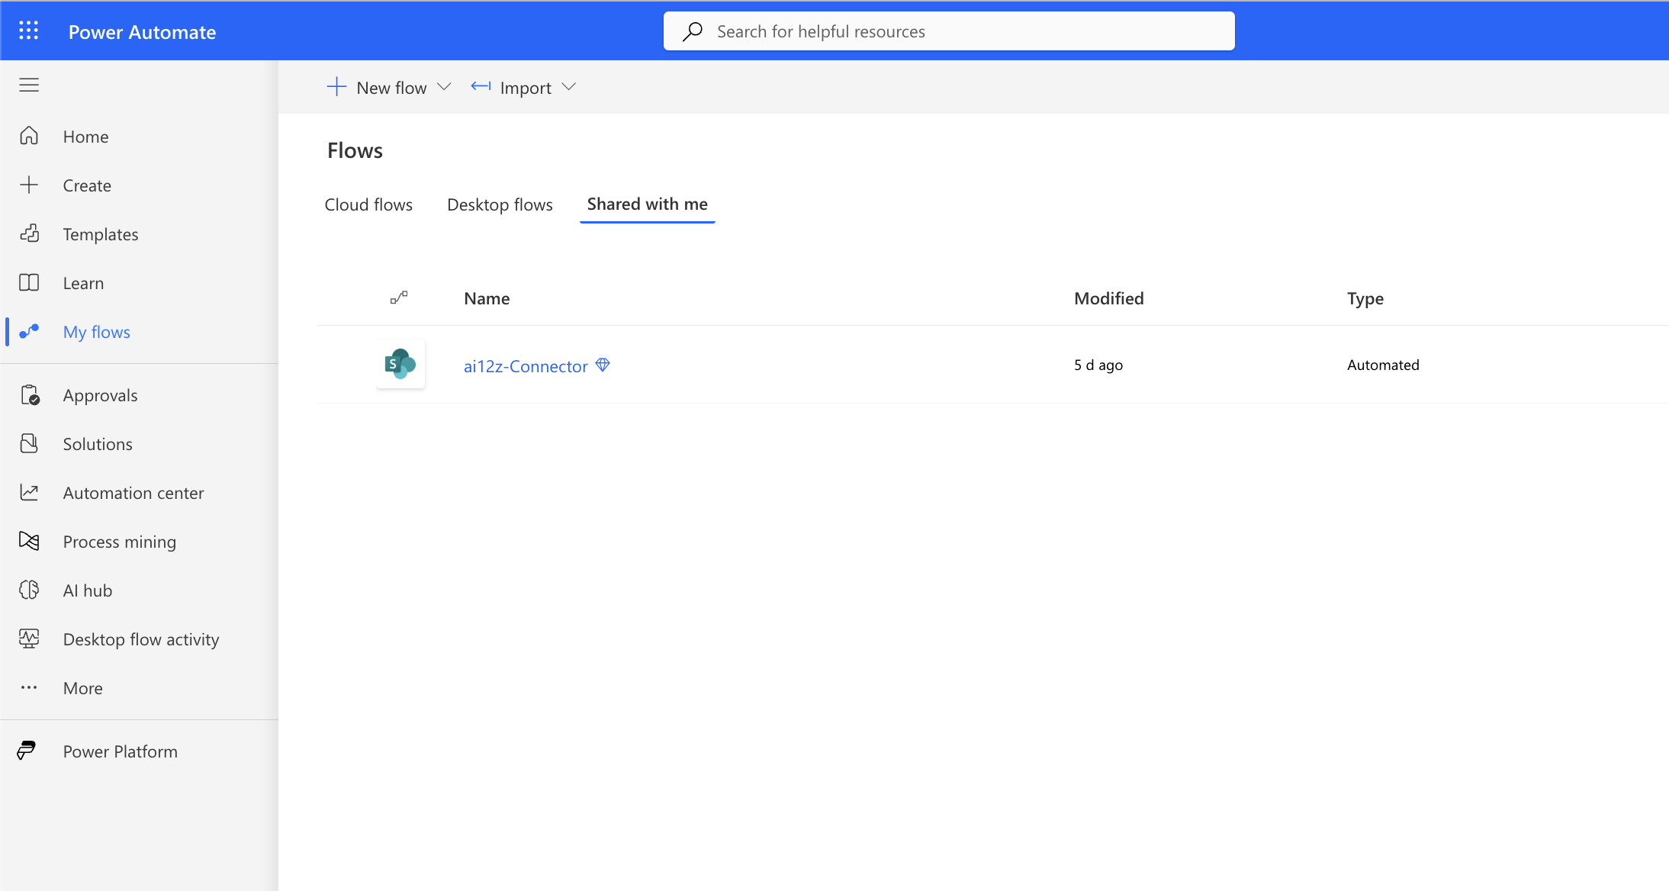Open the app launcher waffle icon
Viewport: 1669px width, 891px height.
(28, 31)
